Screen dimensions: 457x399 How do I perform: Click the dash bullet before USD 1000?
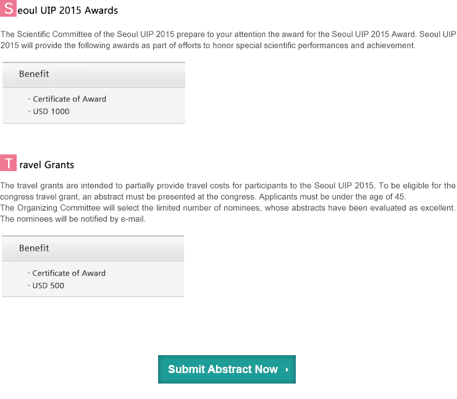coord(29,111)
